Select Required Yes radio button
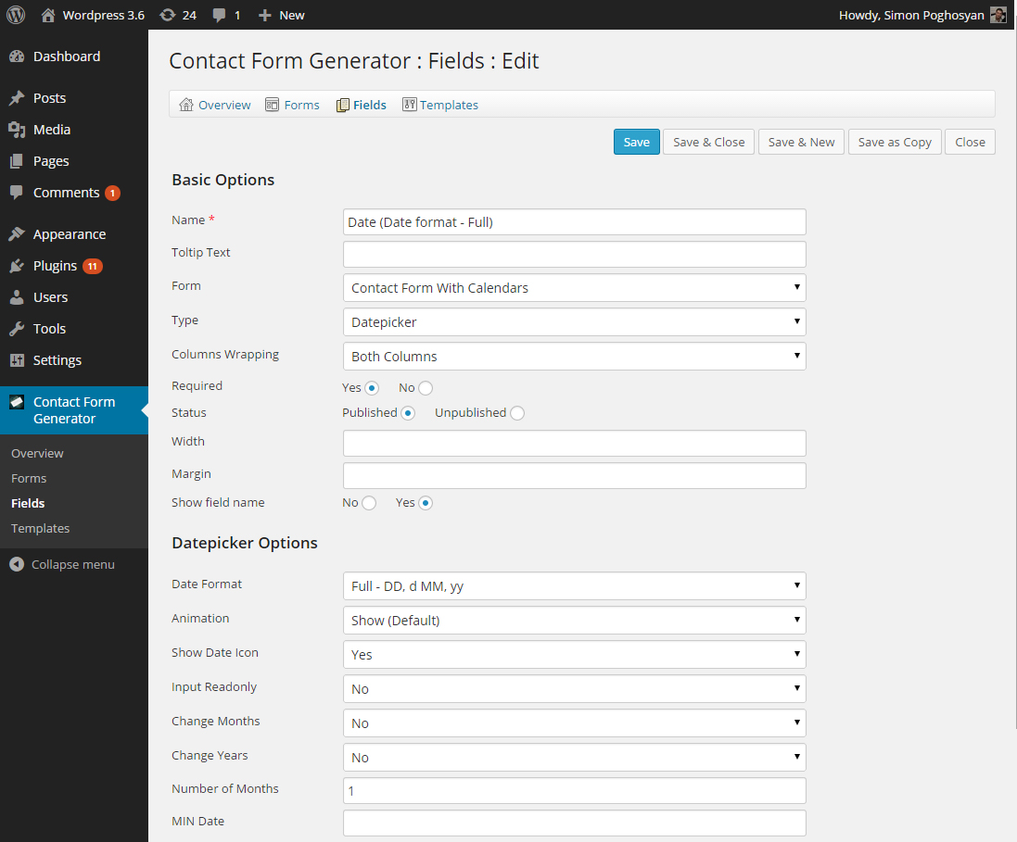 (372, 388)
